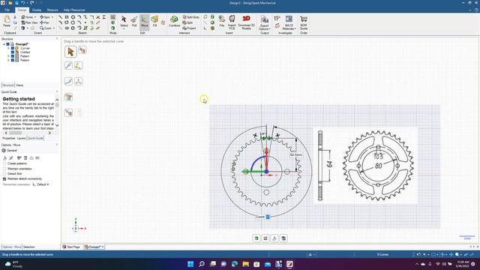This screenshot has height=270, width=480.
Task: Choose the Fill tool
Action: (155, 22)
